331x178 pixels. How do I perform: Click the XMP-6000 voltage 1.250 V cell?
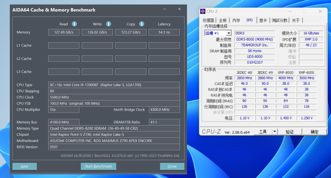click(306, 118)
